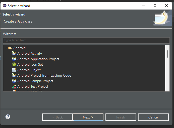
Task: Cancel the wizard dialog
Action: tap(153, 117)
